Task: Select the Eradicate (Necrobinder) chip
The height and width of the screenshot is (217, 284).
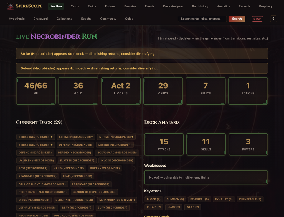Action: click(x=91, y=184)
